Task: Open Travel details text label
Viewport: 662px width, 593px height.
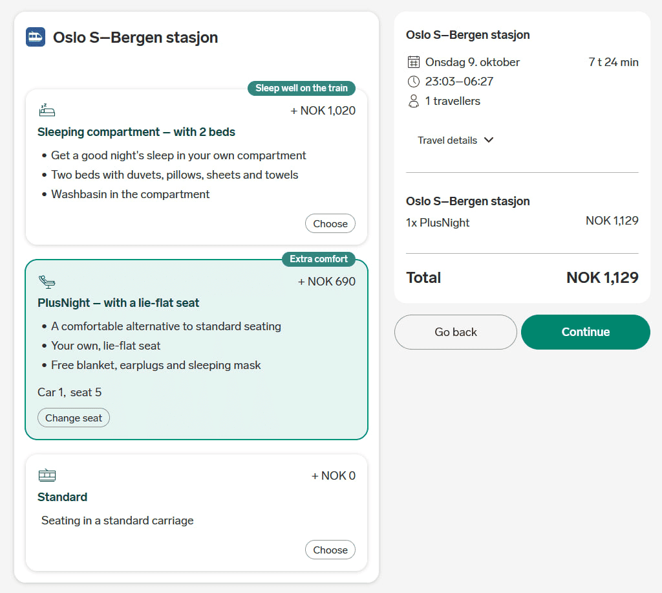Action: click(447, 140)
